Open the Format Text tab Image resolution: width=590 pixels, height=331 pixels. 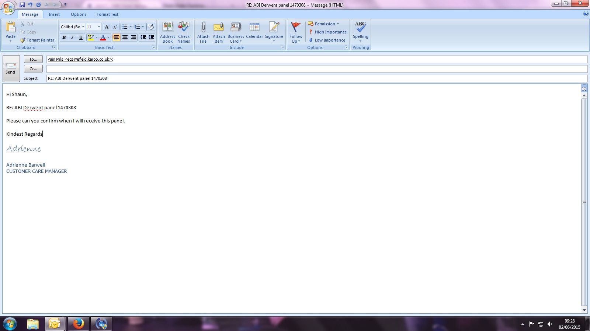click(x=107, y=14)
